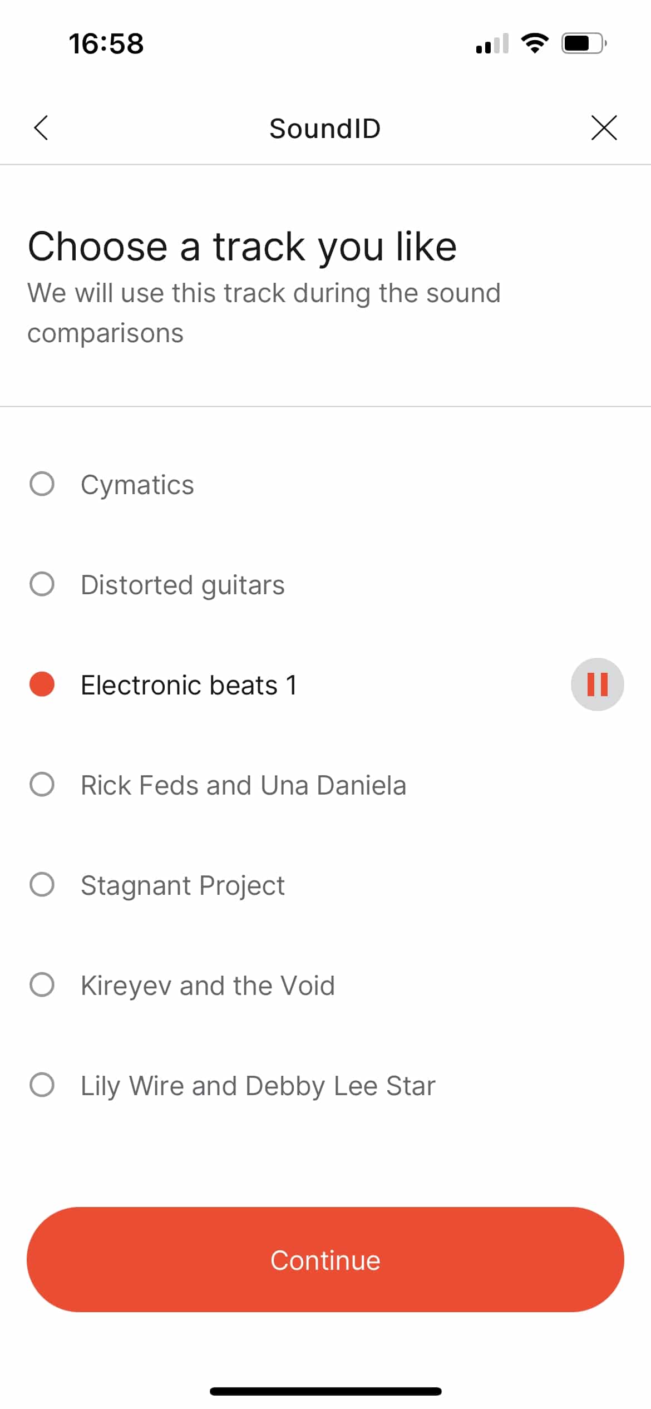Viewport: 651px width, 1409px height.
Task: Tap the Kireyev and the Void label
Action: click(x=208, y=986)
